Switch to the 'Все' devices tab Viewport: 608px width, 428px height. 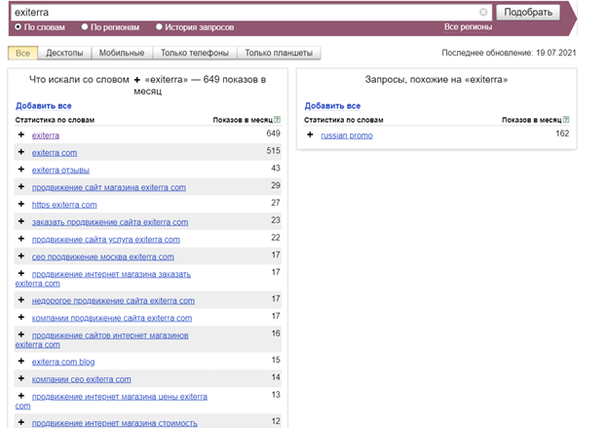tap(22, 53)
